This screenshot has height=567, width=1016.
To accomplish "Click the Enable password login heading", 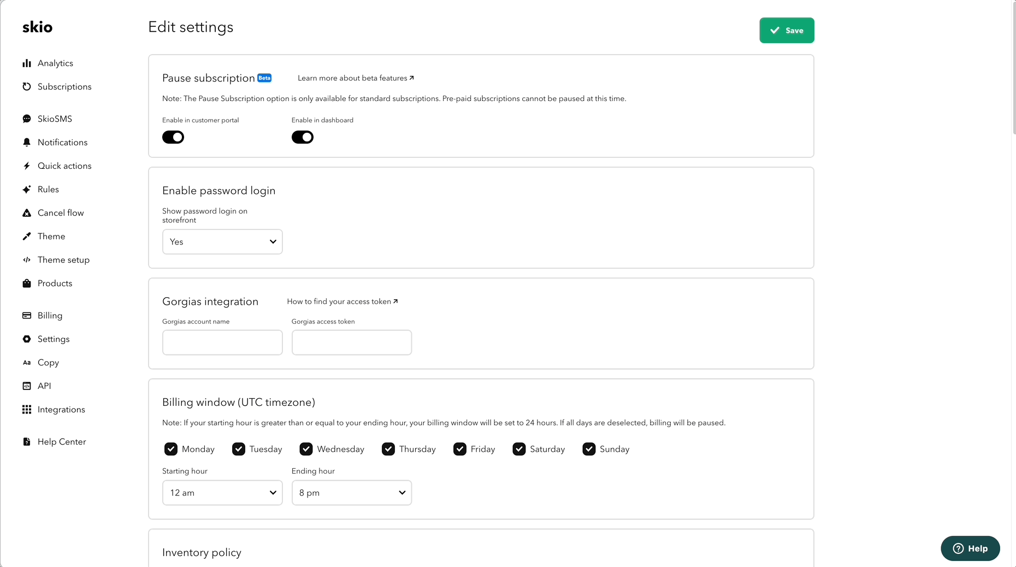I will click(x=218, y=191).
